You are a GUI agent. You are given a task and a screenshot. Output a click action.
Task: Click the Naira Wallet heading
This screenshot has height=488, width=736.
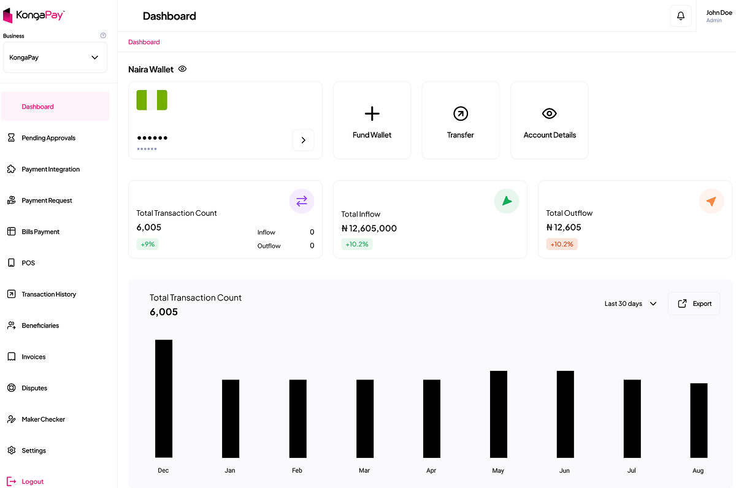[151, 69]
